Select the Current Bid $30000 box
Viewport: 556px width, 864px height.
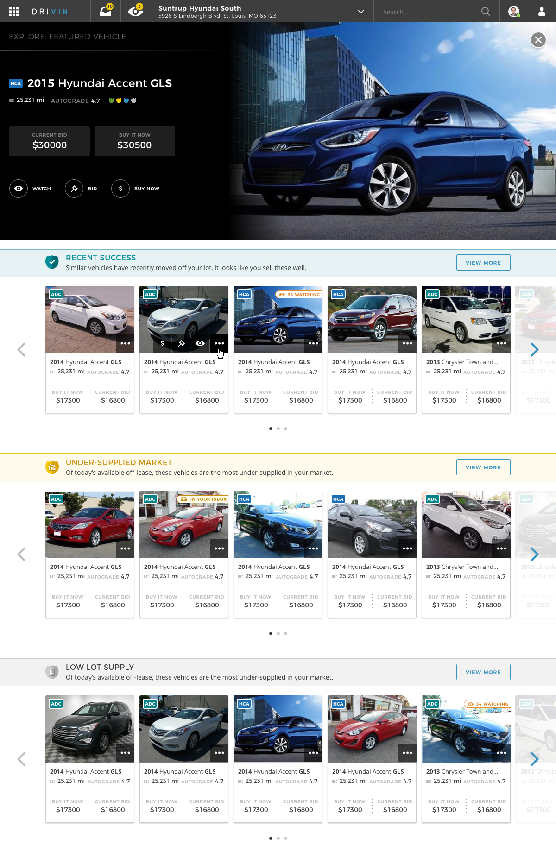pyautogui.click(x=50, y=141)
